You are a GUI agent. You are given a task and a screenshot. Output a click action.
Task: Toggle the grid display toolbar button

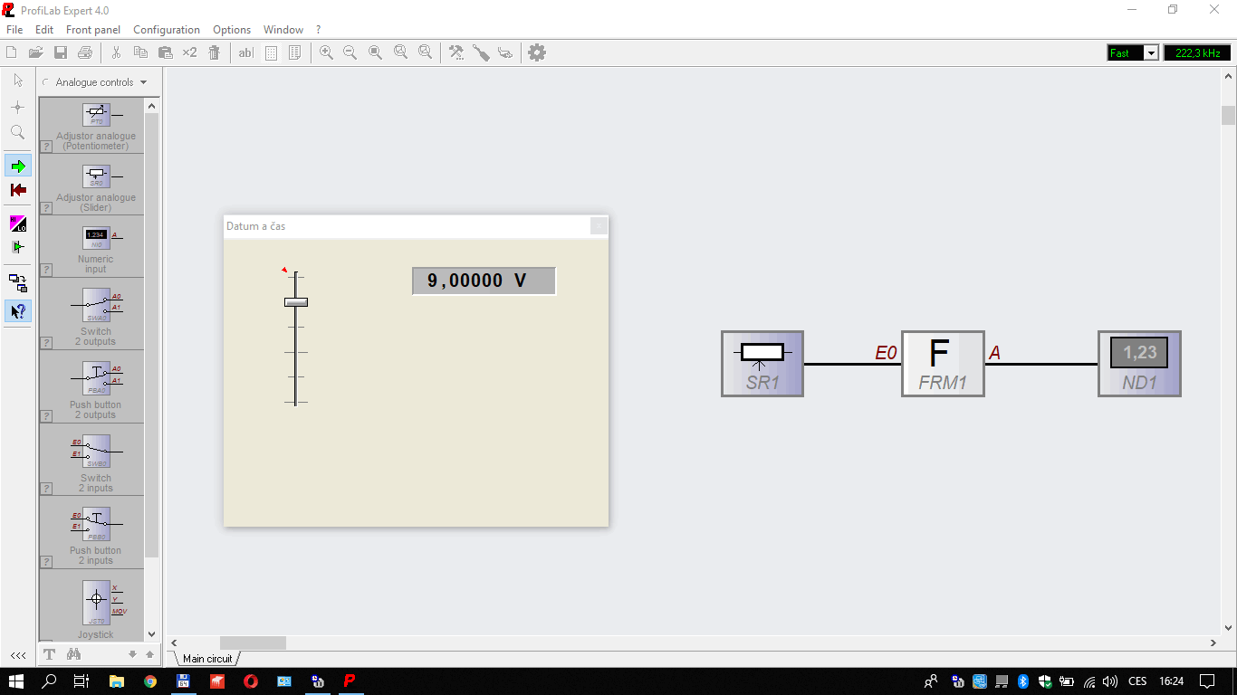(271, 52)
